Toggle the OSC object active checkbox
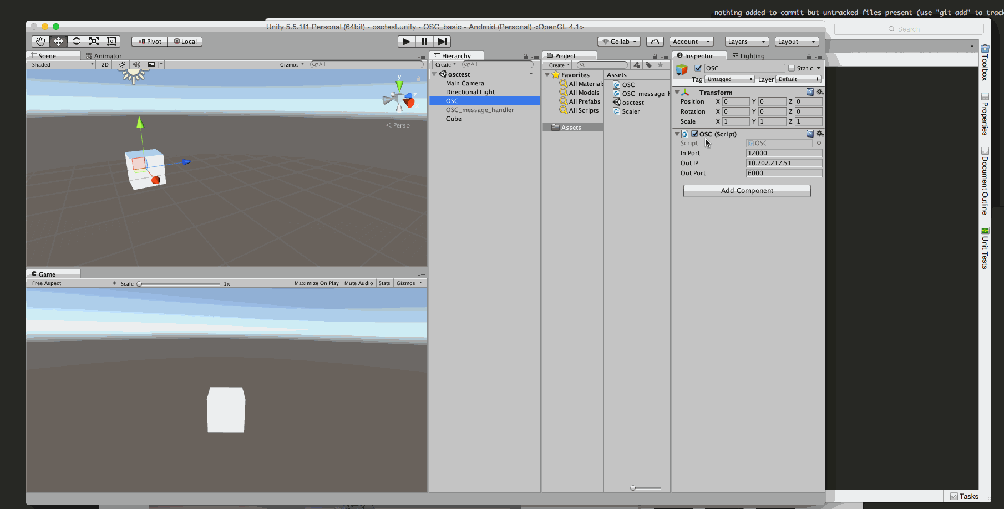1004x509 pixels. coord(698,68)
